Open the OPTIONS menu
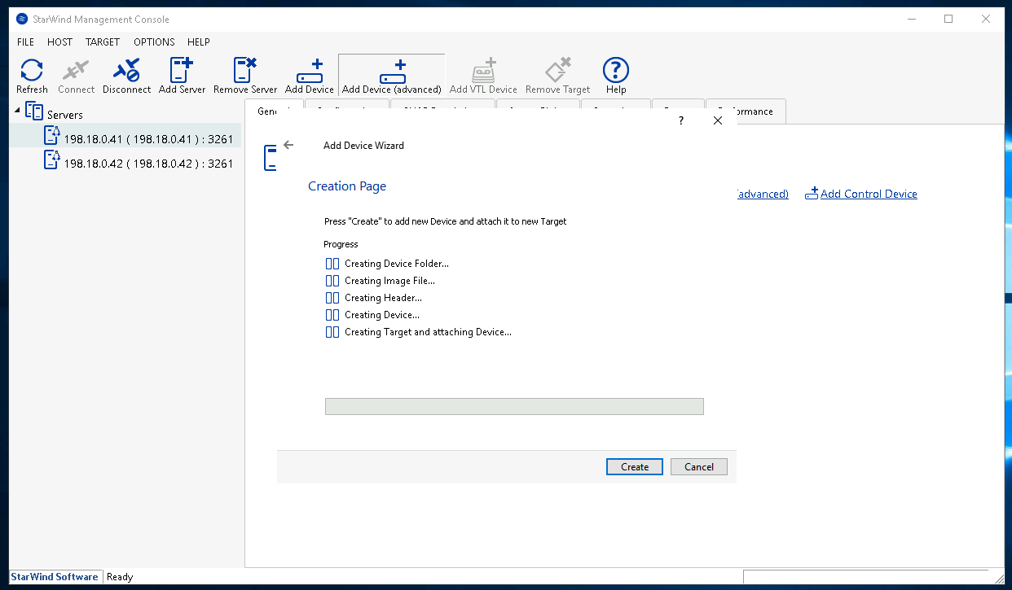The height and width of the screenshot is (590, 1012). [x=154, y=42]
